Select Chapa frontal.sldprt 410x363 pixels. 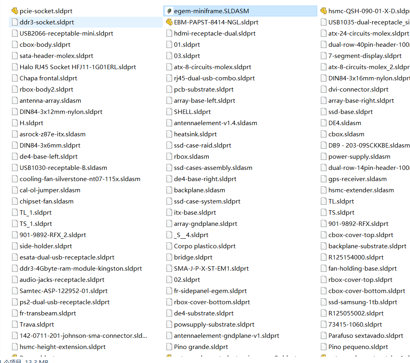click(x=48, y=78)
